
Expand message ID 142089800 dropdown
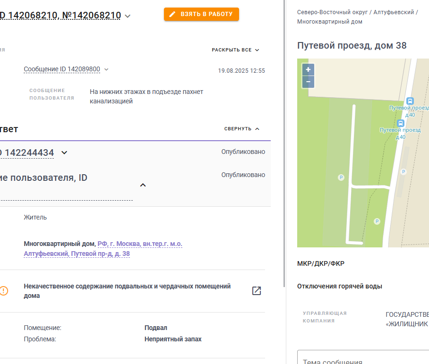pos(106,69)
